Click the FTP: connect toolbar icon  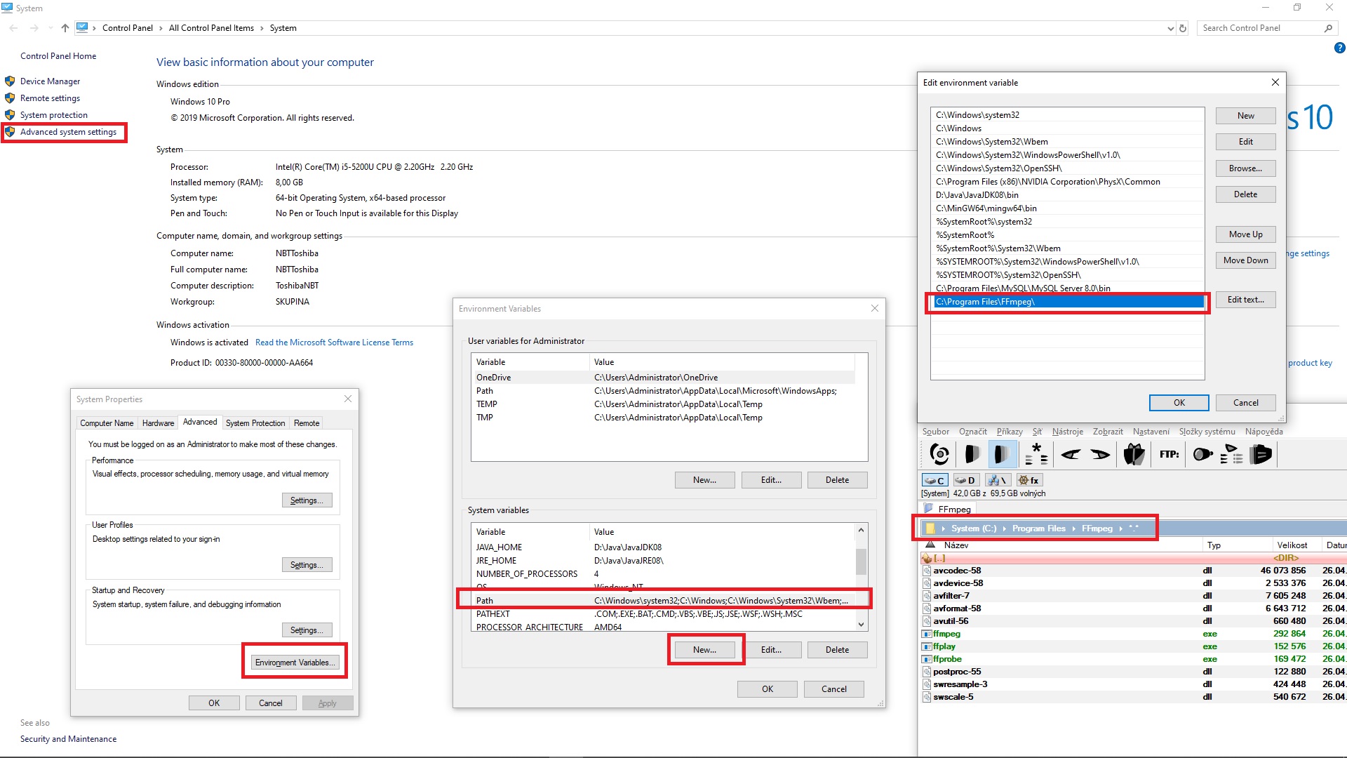(x=1169, y=455)
